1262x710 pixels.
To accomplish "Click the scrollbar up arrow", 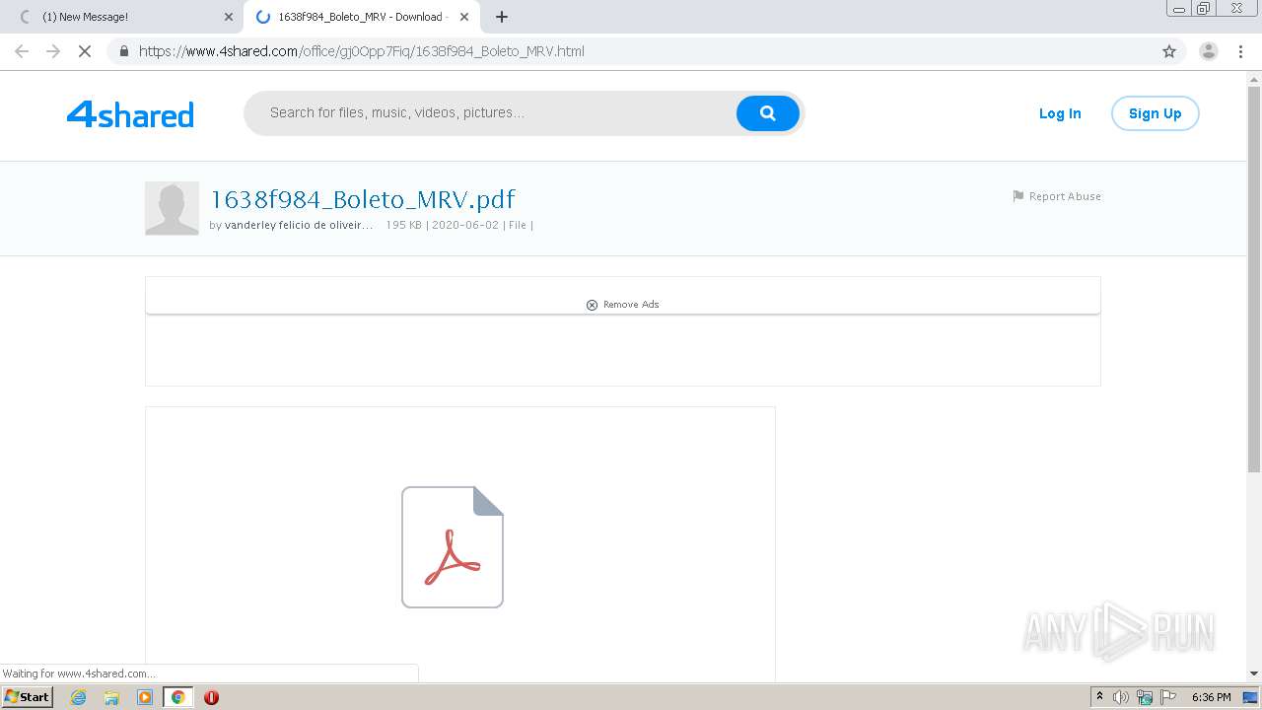I will point(1254,78).
